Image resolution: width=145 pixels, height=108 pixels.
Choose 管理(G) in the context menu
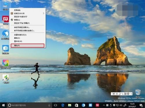pos(28,20)
